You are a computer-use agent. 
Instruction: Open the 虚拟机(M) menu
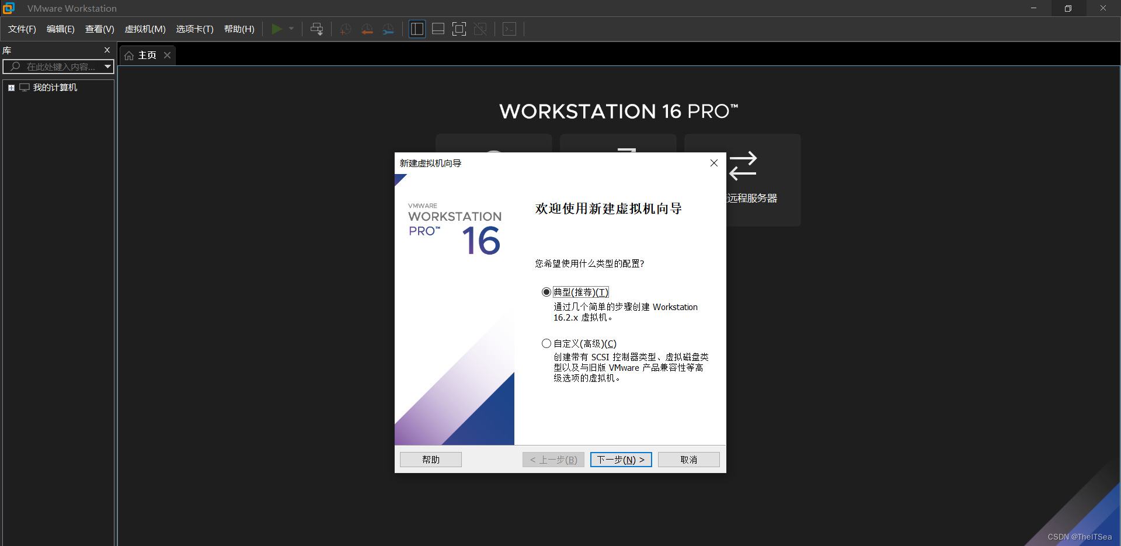click(x=145, y=29)
